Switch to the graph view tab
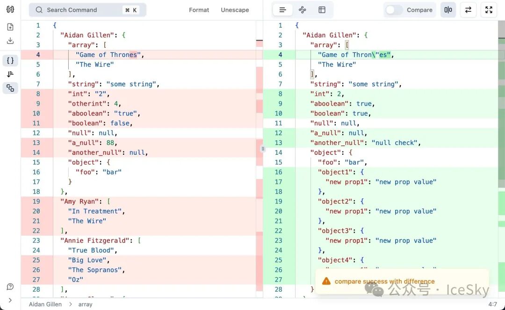This screenshot has height=310, width=505. pyautogui.click(x=302, y=10)
